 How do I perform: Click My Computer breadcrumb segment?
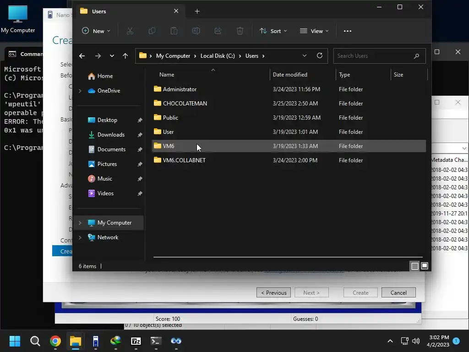point(173,56)
